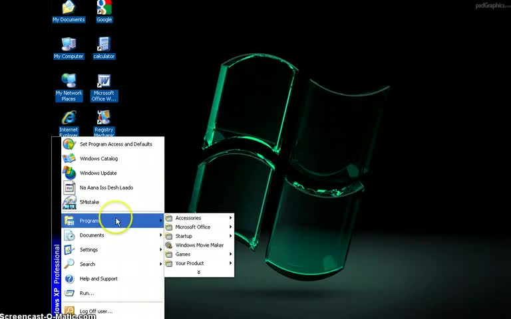Click the SMistake program icon
Image resolution: width=511 pixels, height=319 pixels.
(x=69, y=202)
